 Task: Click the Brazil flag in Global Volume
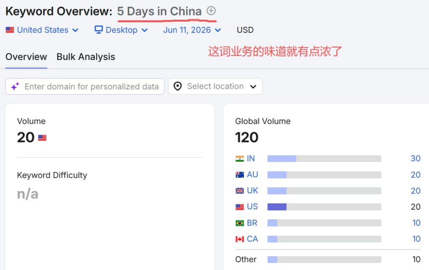[240, 223]
